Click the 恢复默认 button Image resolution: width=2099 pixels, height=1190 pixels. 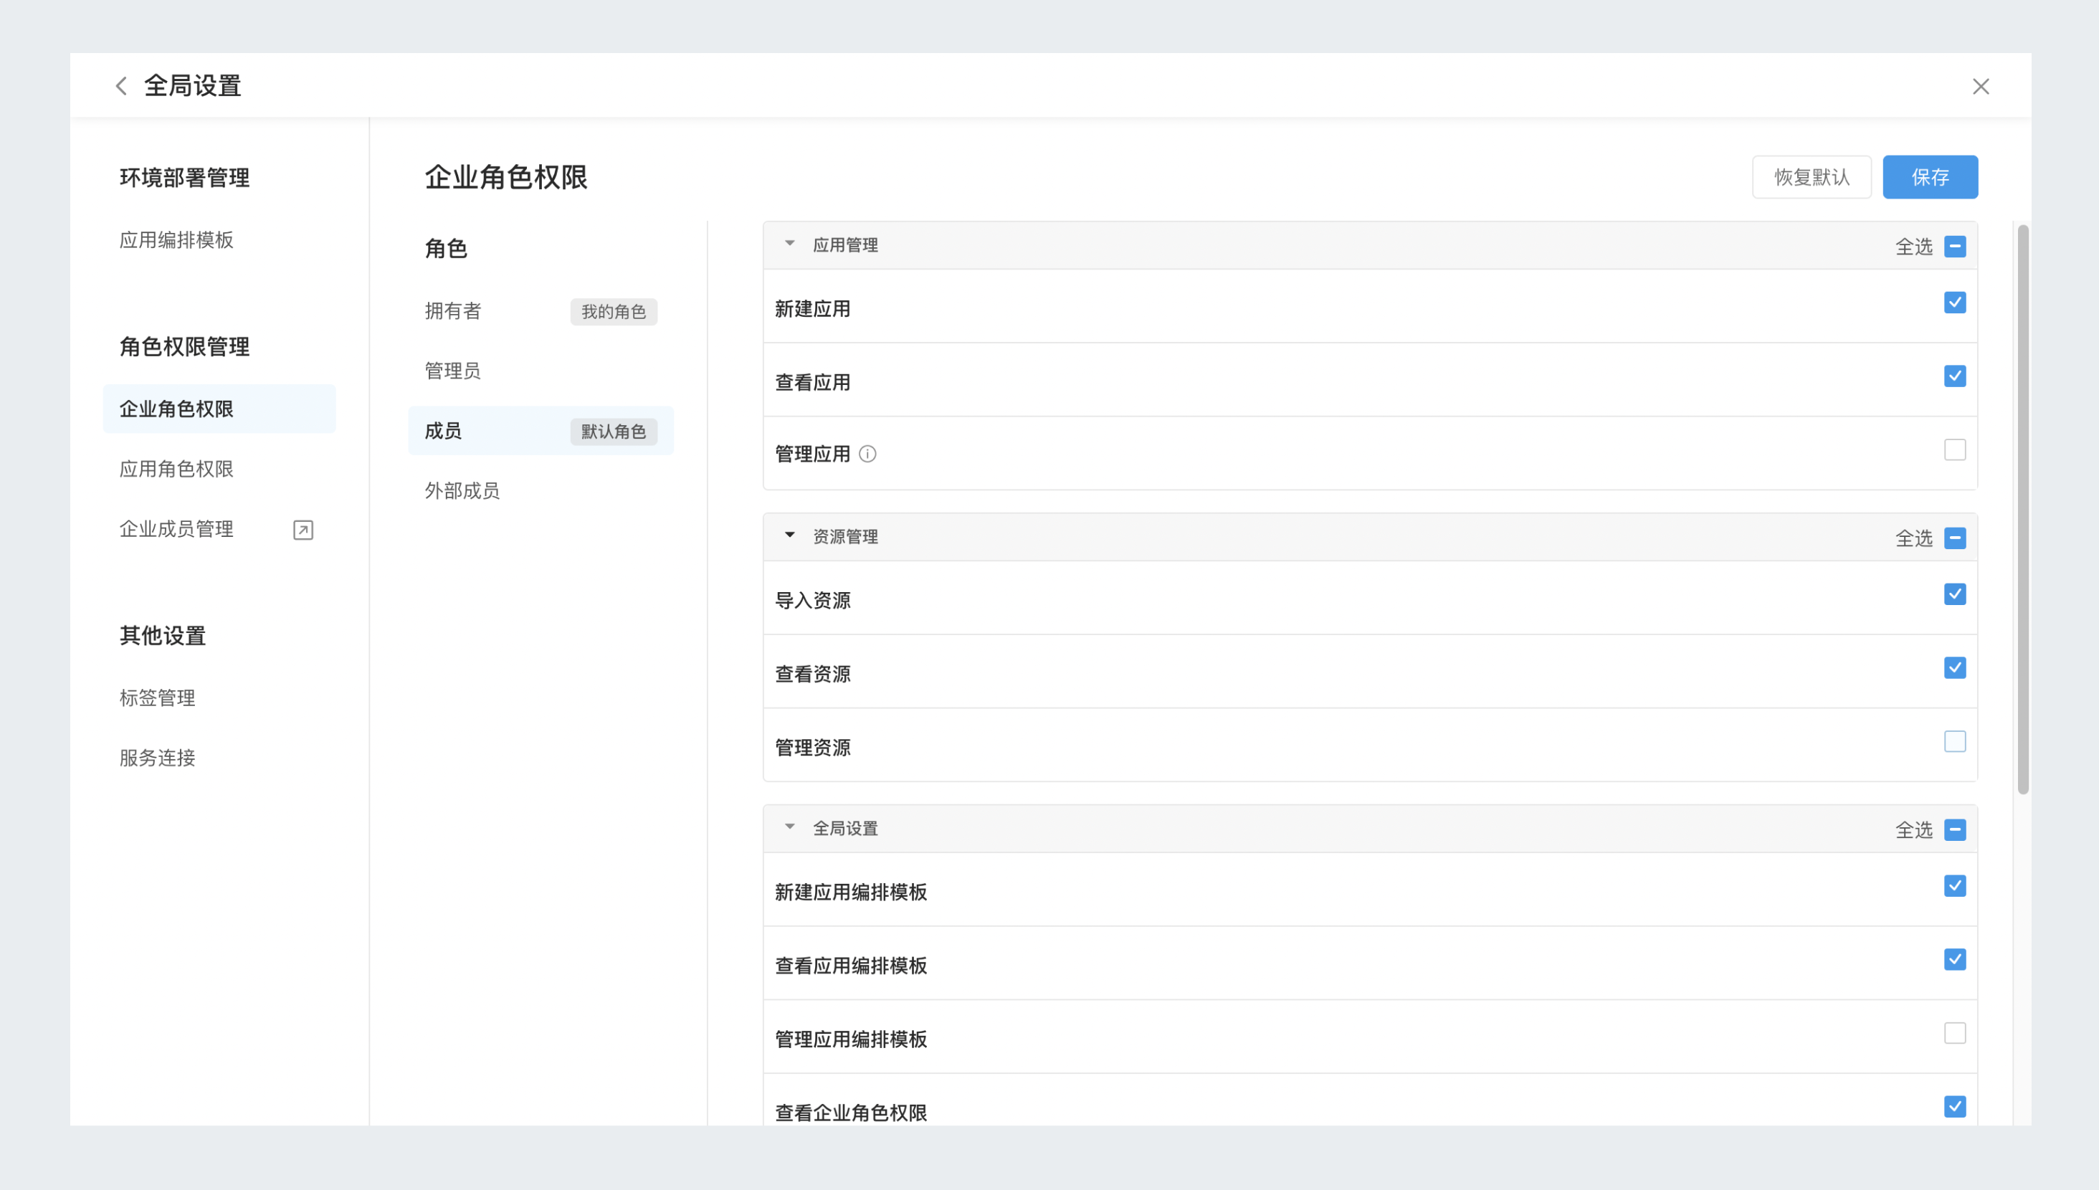click(x=1812, y=176)
